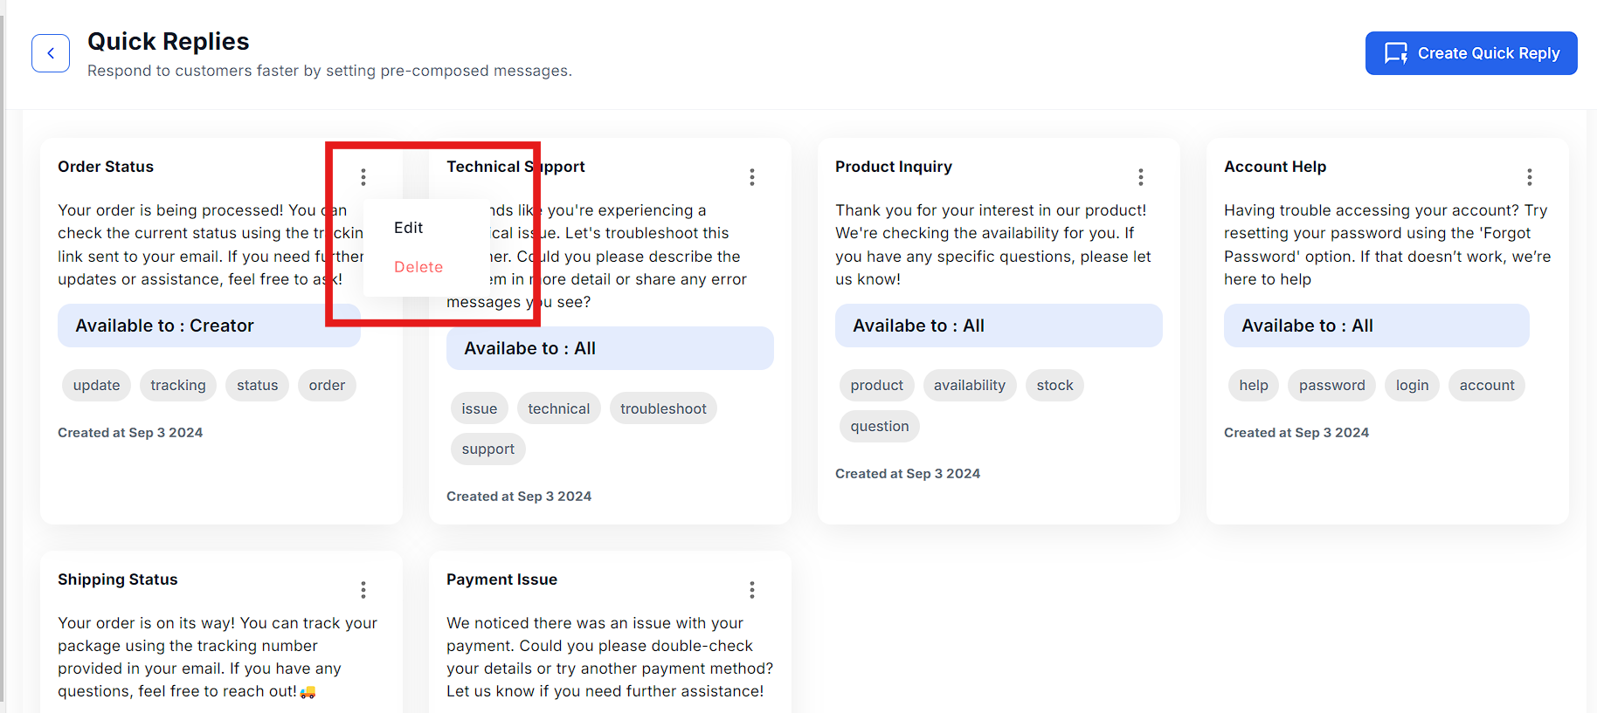Image resolution: width=1597 pixels, height=713 pixels.
Task: Click the 'stock' tag chip
Action: [1054, 386]
